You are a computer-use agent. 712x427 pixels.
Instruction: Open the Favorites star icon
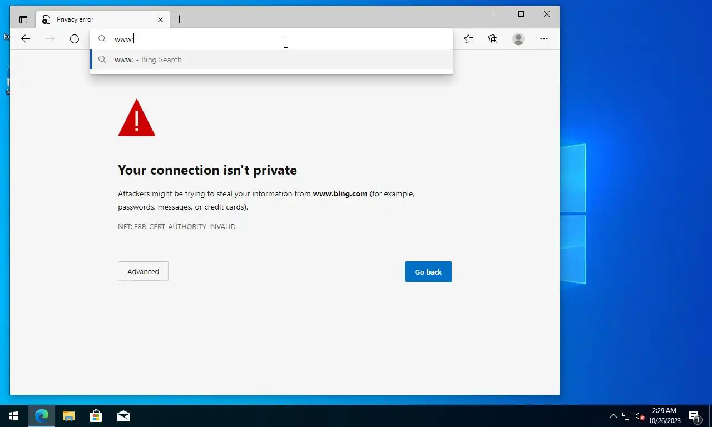[x=468, y=39]
